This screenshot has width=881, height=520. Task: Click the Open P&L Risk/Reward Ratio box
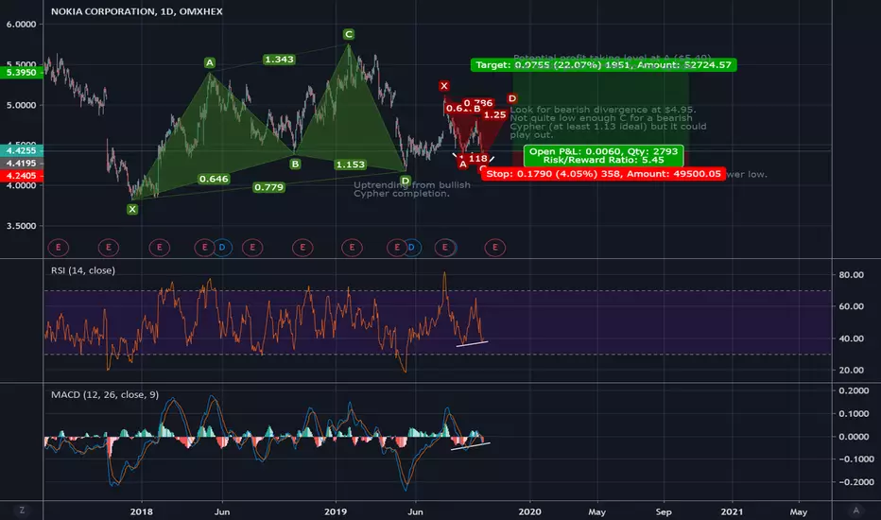603,156
